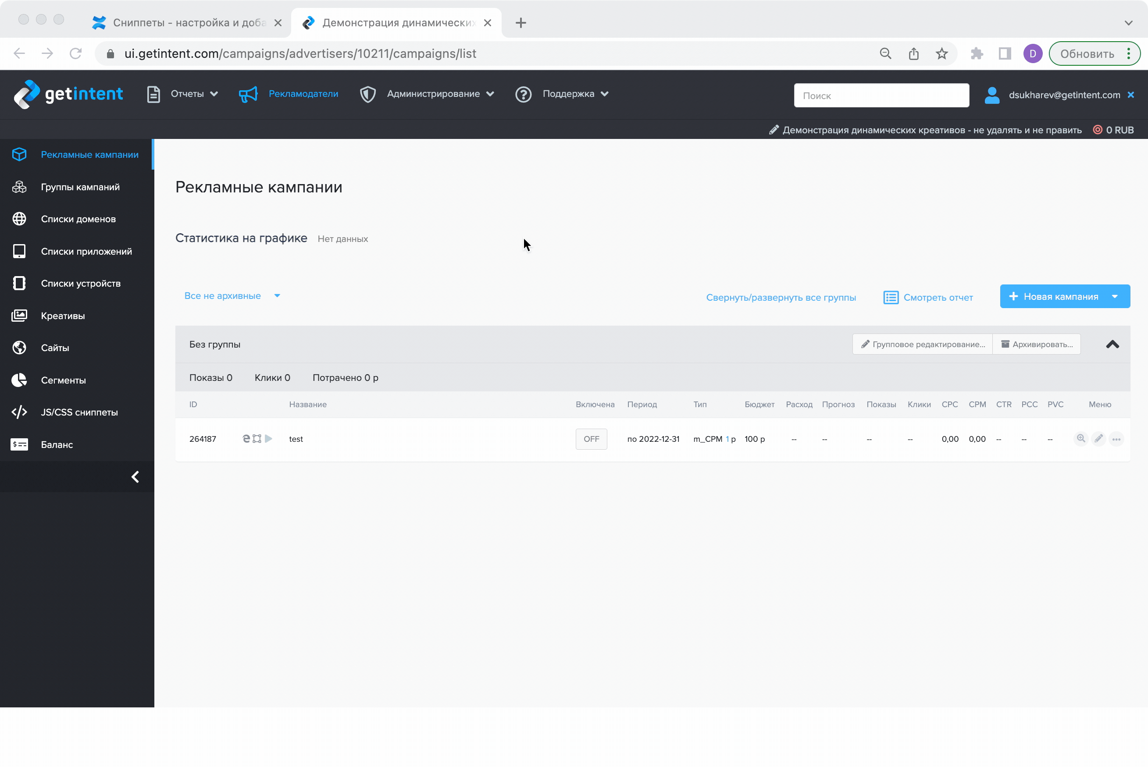Click the magnifier icon in test campaign row
Viewport: 1148px width, 767px height.
1080,439
